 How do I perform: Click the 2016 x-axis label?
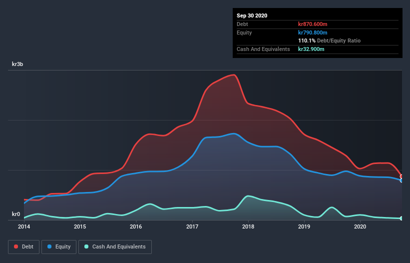(136, 226)
